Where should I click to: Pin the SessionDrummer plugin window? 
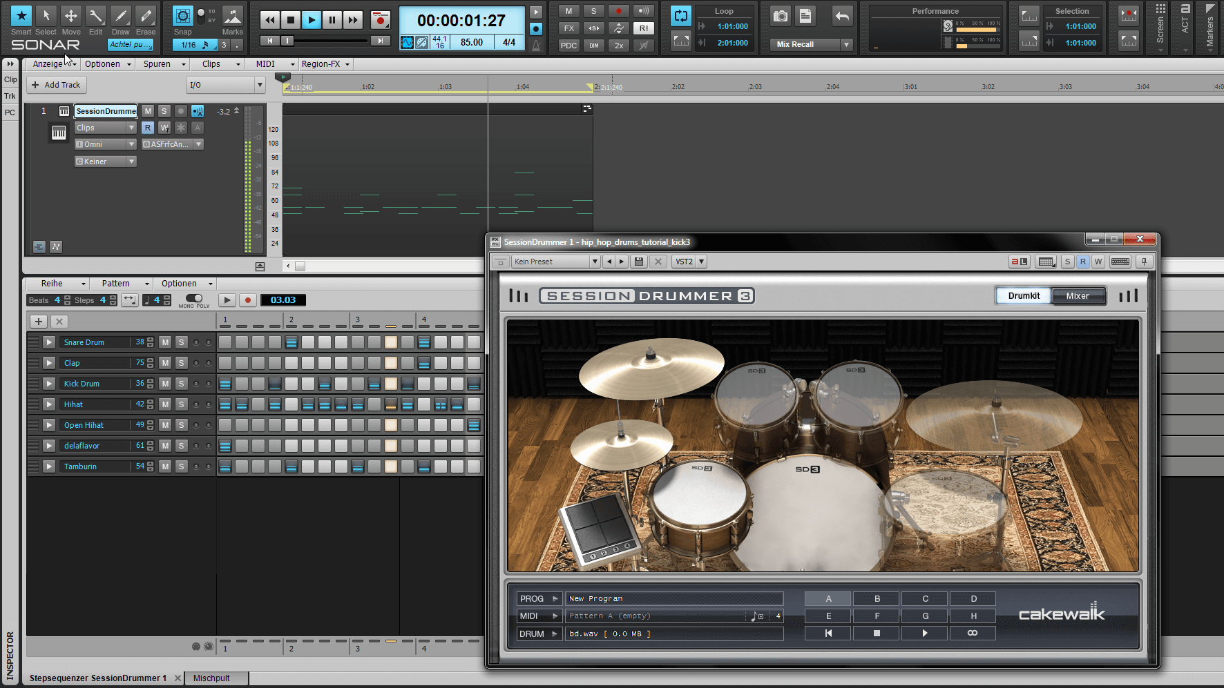(x=1144, y=262)
